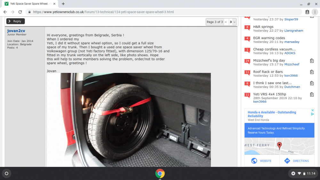Select page 3 in pagination

pyautogui.click(x=231, y=22)
